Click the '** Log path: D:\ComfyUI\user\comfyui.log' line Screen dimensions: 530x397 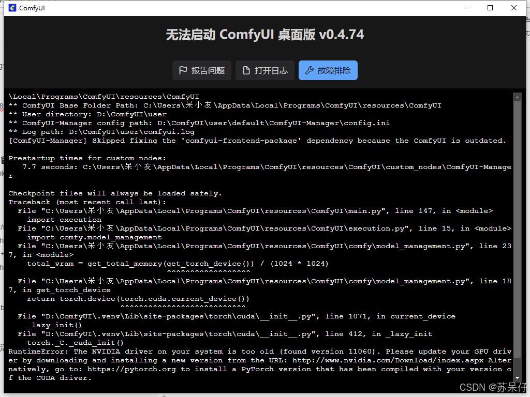[x=101, y=132]
